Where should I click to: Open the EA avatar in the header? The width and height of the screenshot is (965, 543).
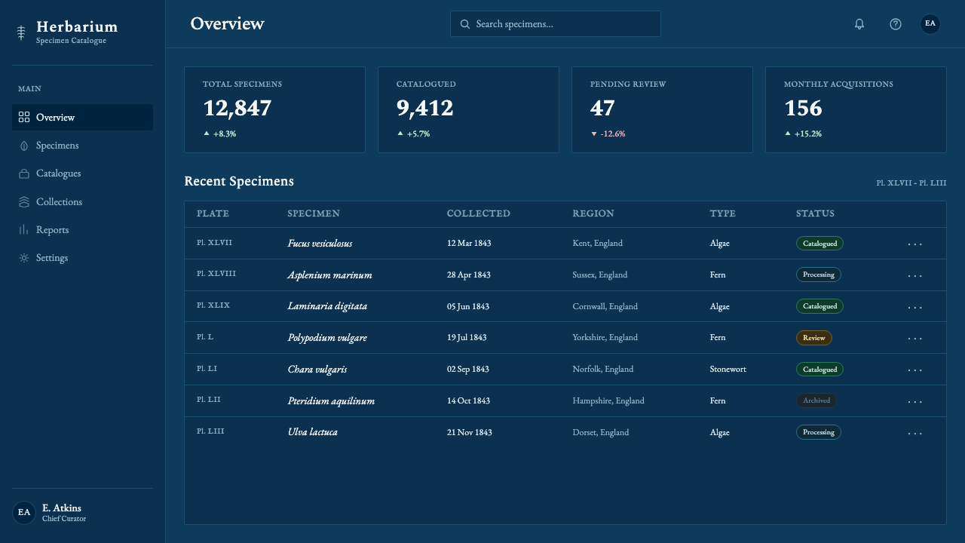tap(930, 24)
